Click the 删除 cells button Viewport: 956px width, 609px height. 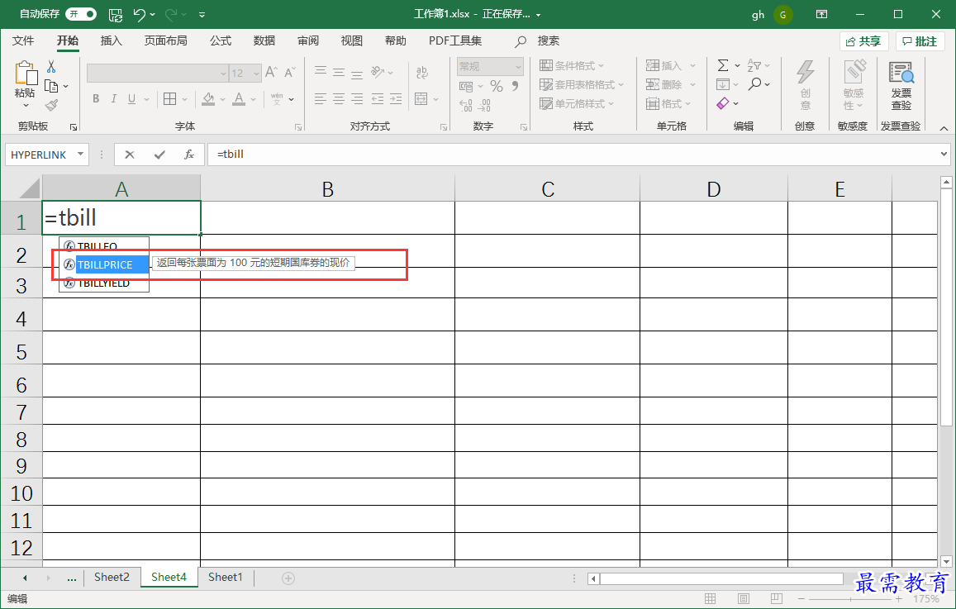pos(664,85)
